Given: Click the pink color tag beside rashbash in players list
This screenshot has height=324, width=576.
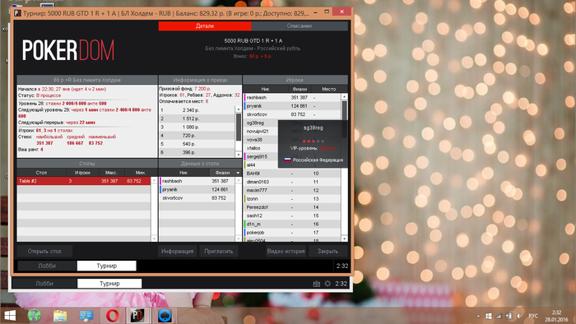Looking at the screenshot, I should click(244, 98).
